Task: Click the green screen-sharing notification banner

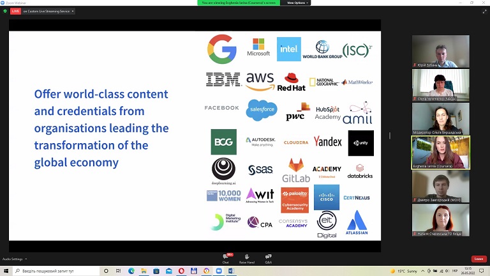Action: [239, 3]
